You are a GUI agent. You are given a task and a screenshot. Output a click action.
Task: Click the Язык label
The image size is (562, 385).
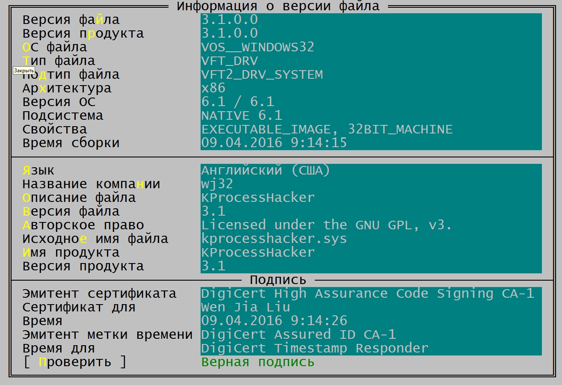[x=38, y=170]
